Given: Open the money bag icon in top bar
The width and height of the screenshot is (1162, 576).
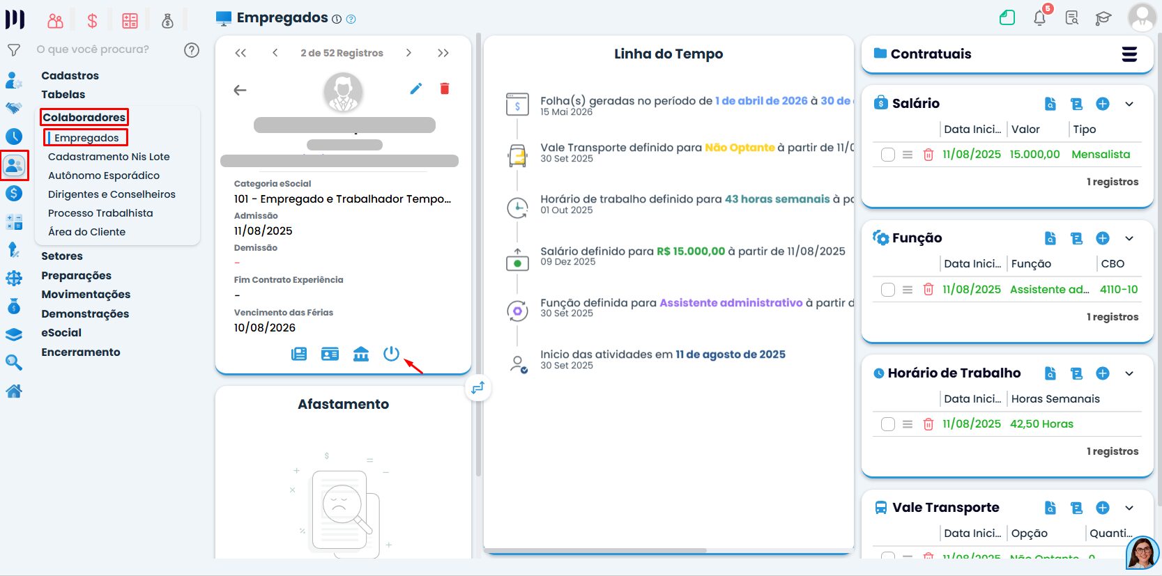Looking at the screenshot, I should click(x=167, y=21).
